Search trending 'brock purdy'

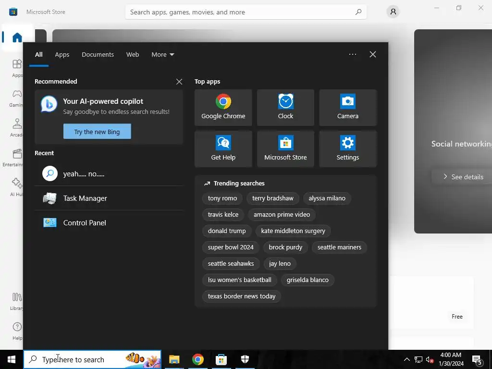point(285,247)
